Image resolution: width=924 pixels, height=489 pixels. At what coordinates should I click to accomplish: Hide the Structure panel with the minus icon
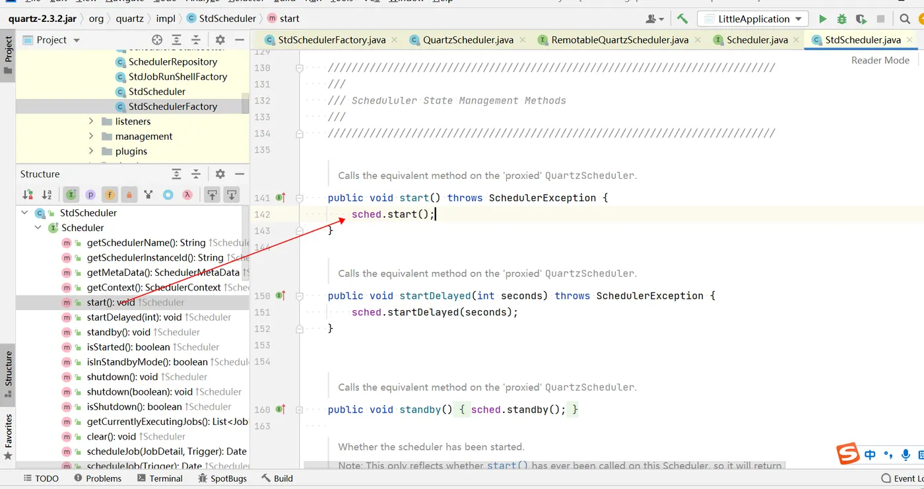coord(240,174)
